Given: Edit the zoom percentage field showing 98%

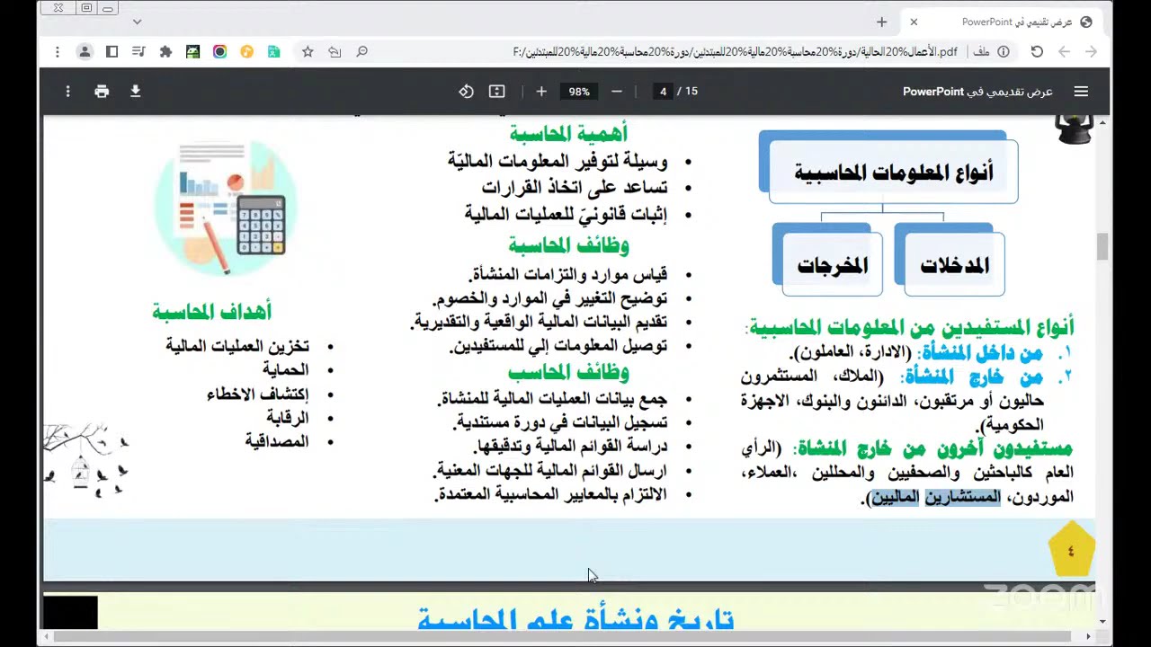Looking at the screenshot, I should [x=579, y=92].
